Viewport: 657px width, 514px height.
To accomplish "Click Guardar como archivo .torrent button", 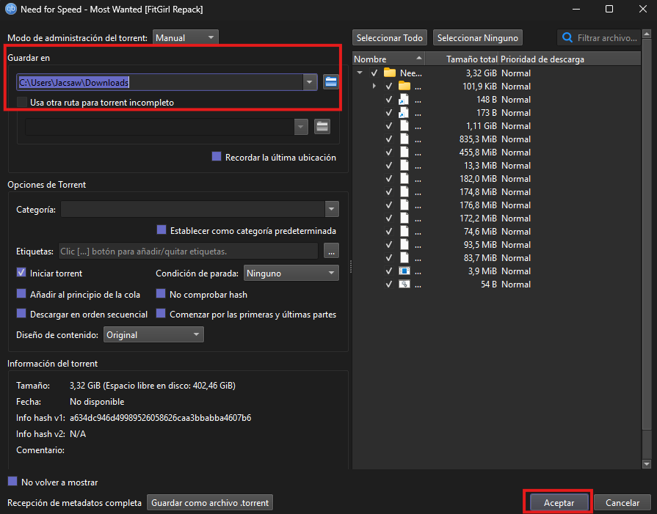I will [210, 503].
